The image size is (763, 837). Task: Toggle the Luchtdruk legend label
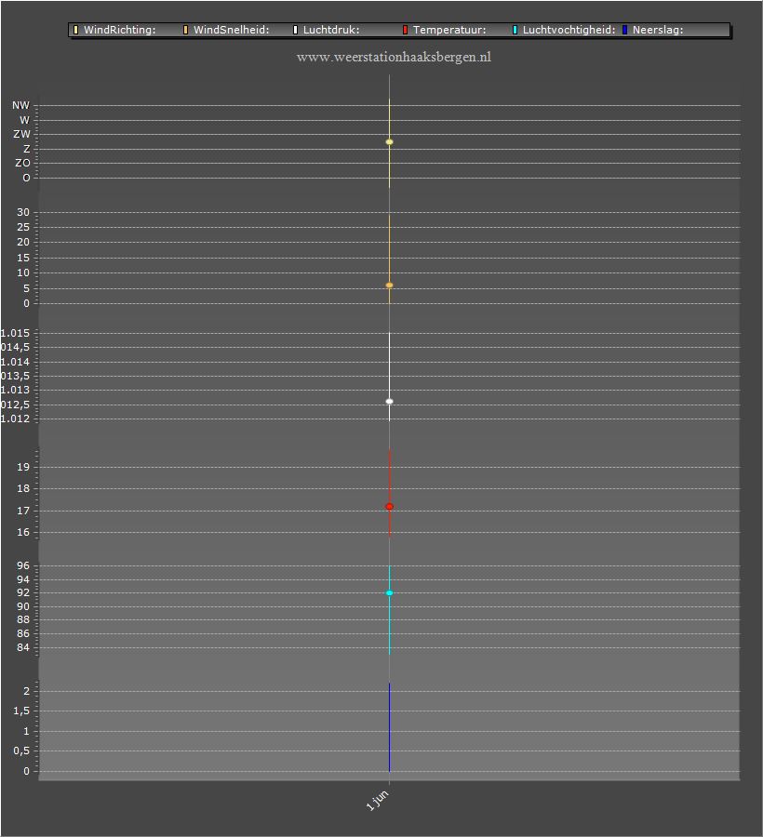click(x=331, y=30)
